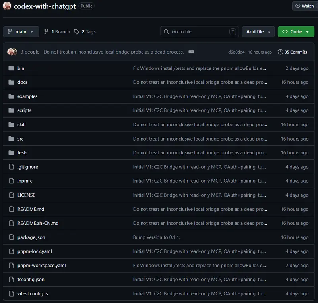
Task: Click the package.json file icon
Action: (x=12, y=237)
